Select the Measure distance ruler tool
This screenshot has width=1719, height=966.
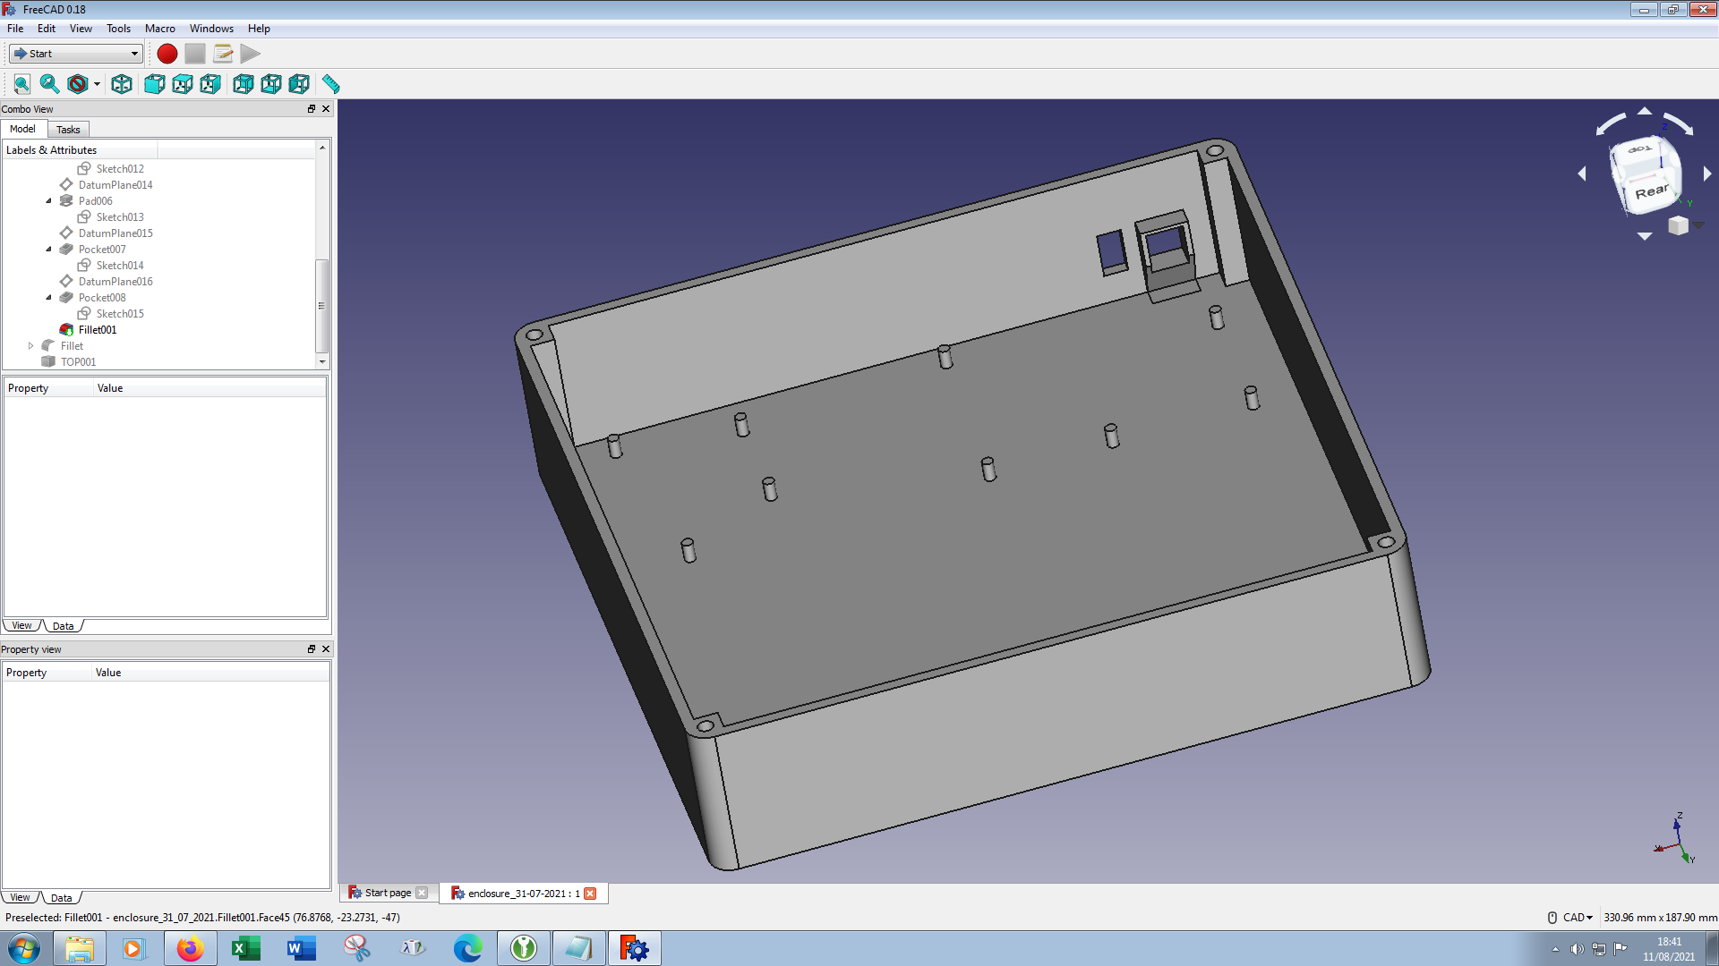330,84
